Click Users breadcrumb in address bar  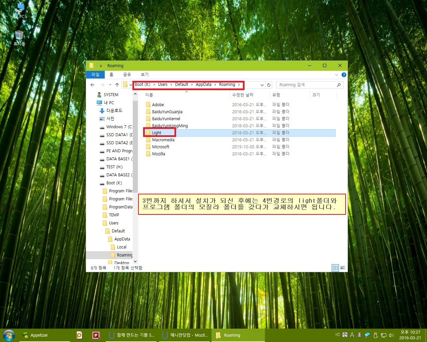click(x=163, y=84)
